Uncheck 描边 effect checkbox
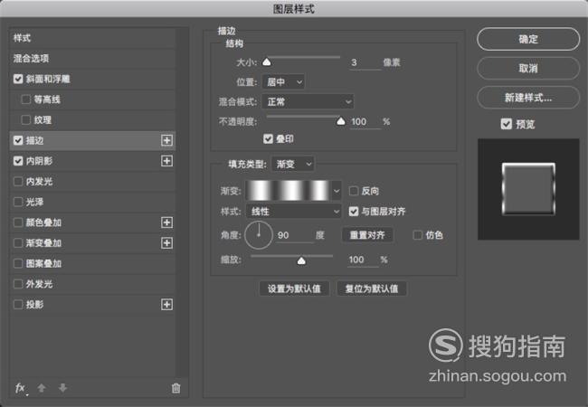The width and height of the screenshot is (588, 407). pyautogui.click(x=18, y=140)
